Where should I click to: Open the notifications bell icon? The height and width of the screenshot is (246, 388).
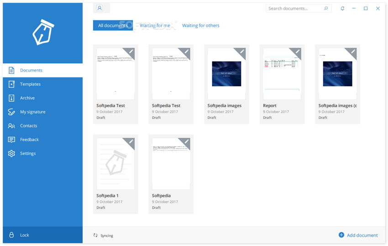click(x=342, y=8)
